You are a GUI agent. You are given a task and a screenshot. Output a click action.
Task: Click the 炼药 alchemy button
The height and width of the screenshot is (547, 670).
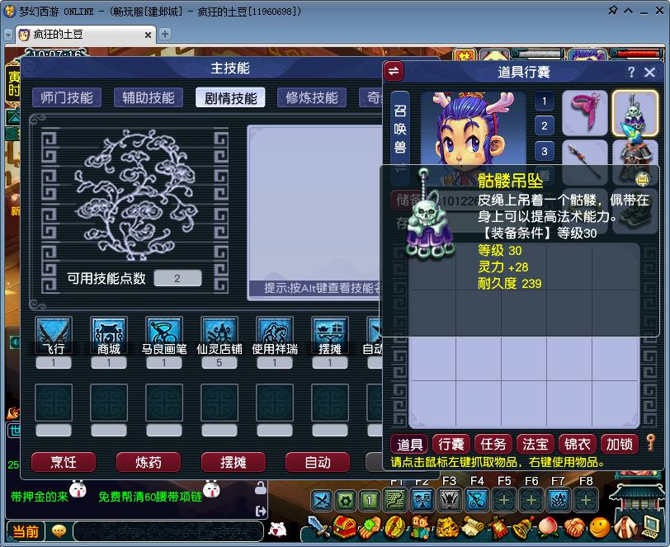pos(149,462)
